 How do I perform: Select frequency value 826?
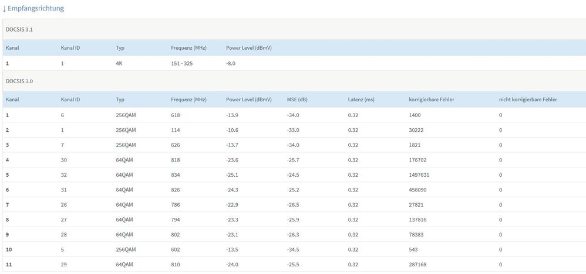[x=176, y=190]
